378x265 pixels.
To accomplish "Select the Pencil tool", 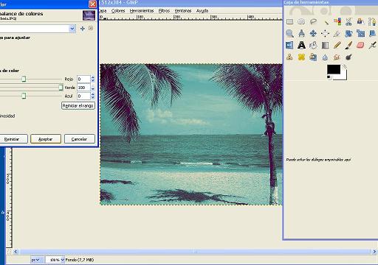I will click(337, 46).
